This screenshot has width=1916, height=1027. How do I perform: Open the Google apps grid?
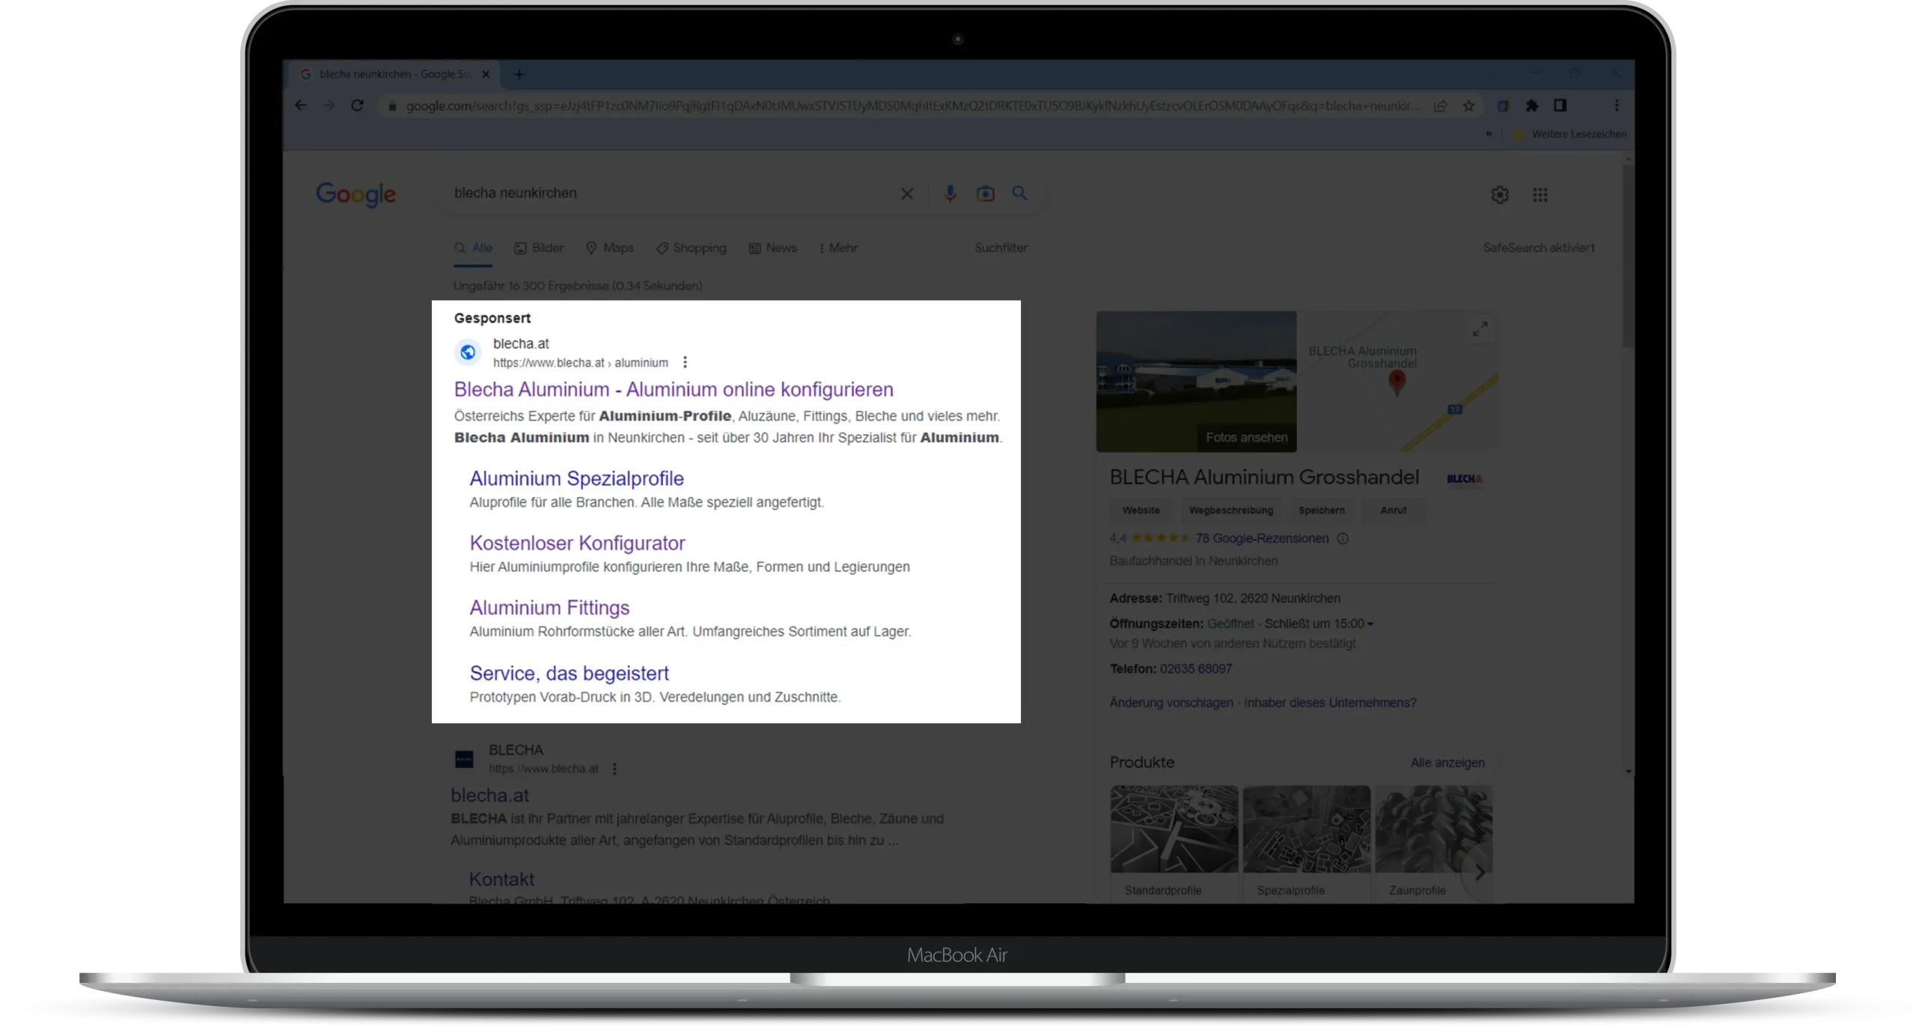click(x=1540, y=195)
